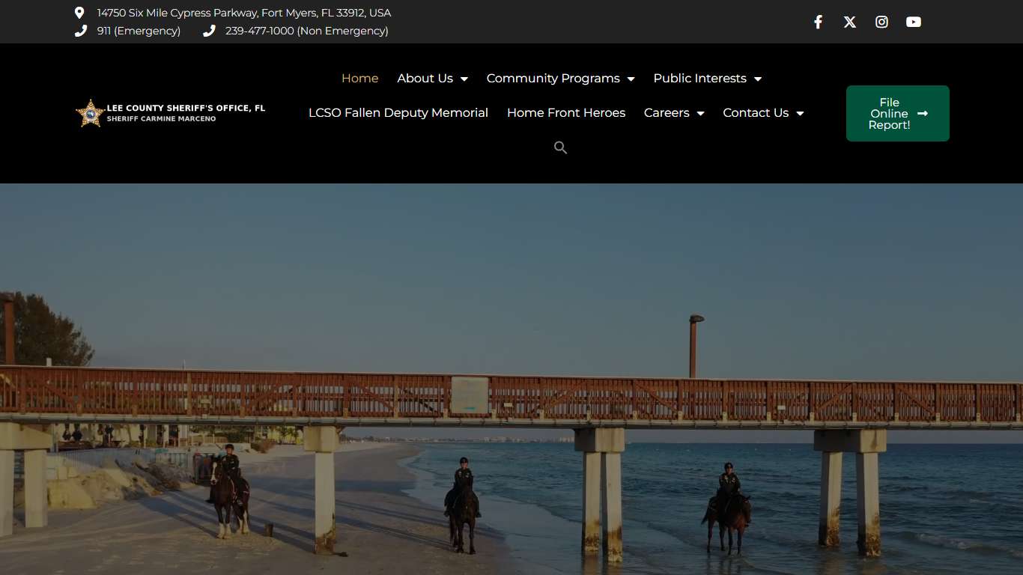
Task: Open LCSO Fallen Deputy Memorial page
Action: [x=398, y=112]
